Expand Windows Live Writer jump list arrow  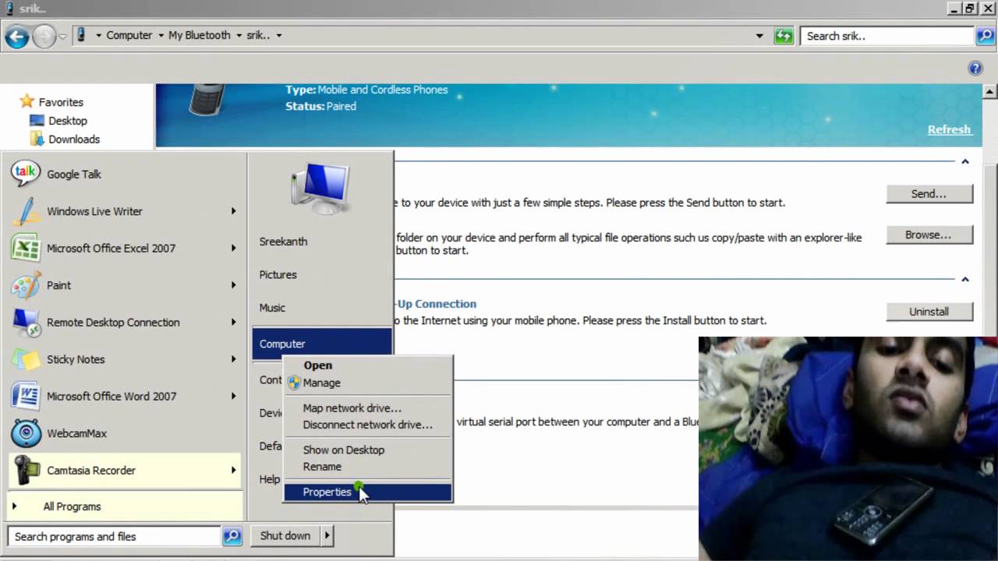(x=233, y=211)
